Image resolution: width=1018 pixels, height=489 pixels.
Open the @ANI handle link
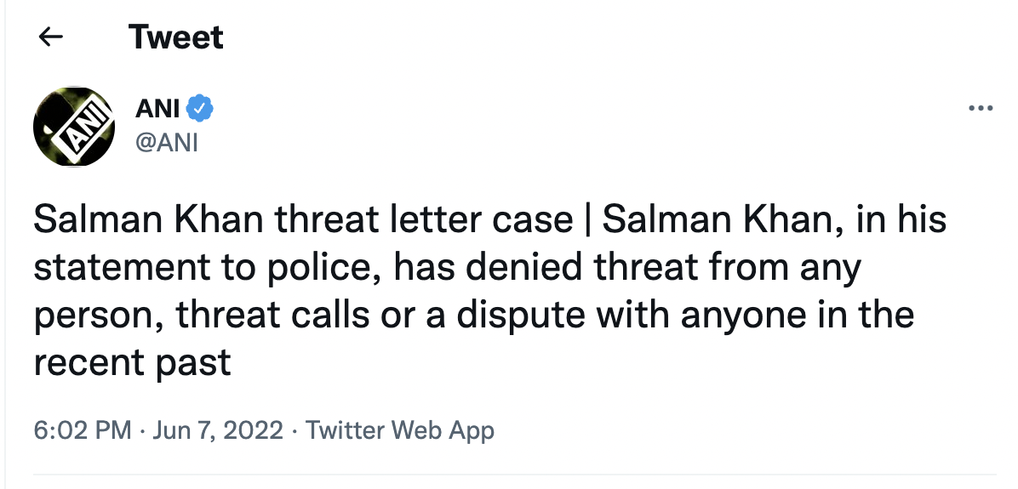[x=166, y=142]
